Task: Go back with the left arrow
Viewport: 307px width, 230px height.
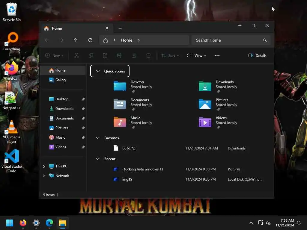Action: pyautogui.click(x=47, y=40)
